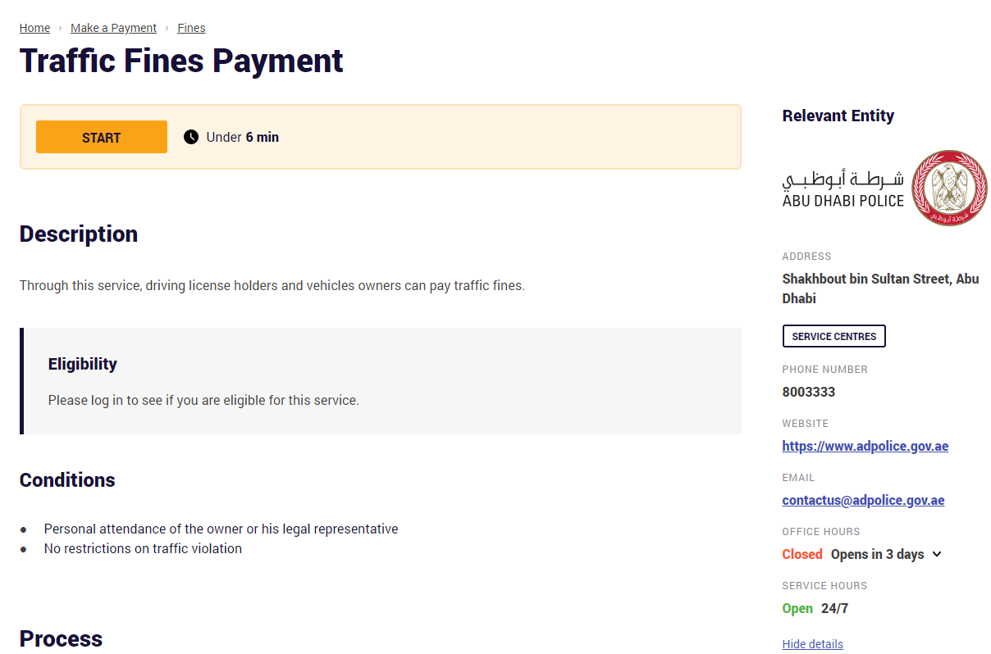Image resolution: width=991 pixels, height=654 pixels.
Task: Click the Relevant Entity heading
Action: pyautogui.click(x=838, y=116)
